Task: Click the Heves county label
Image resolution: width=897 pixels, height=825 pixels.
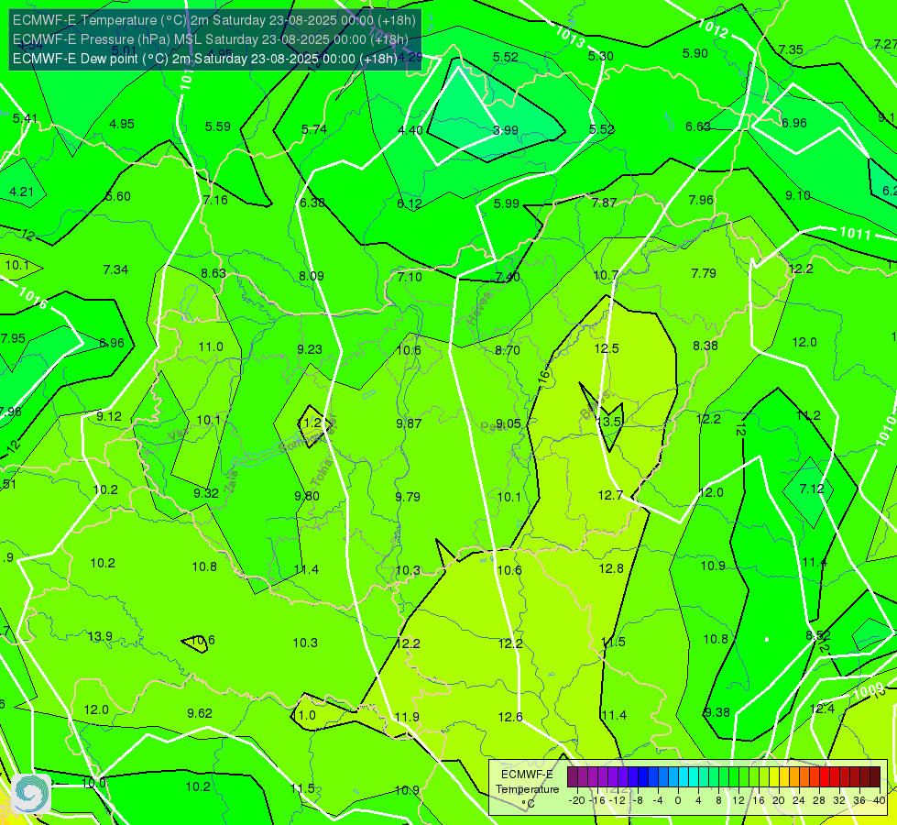Action: (x=479, y=308)
